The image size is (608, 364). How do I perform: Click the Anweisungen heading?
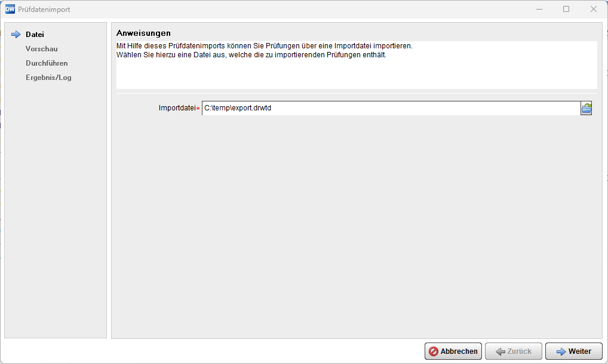coord(144,33)
